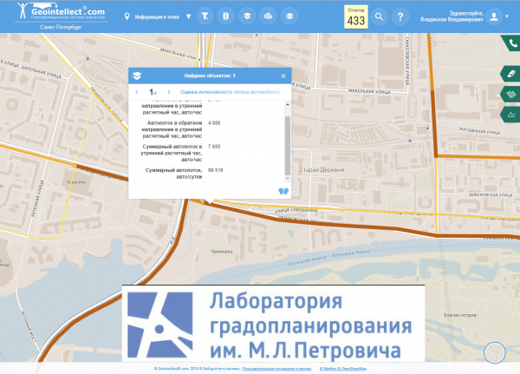This screenshot has height=374, width=520.
Task: Click page number 1 in popup navigation
Action: tap(152, 92)
